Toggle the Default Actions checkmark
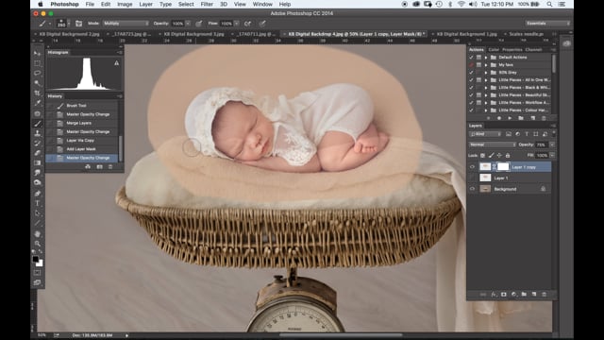 (471, 57)
